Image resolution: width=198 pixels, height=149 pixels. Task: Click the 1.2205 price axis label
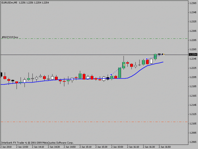193,77
